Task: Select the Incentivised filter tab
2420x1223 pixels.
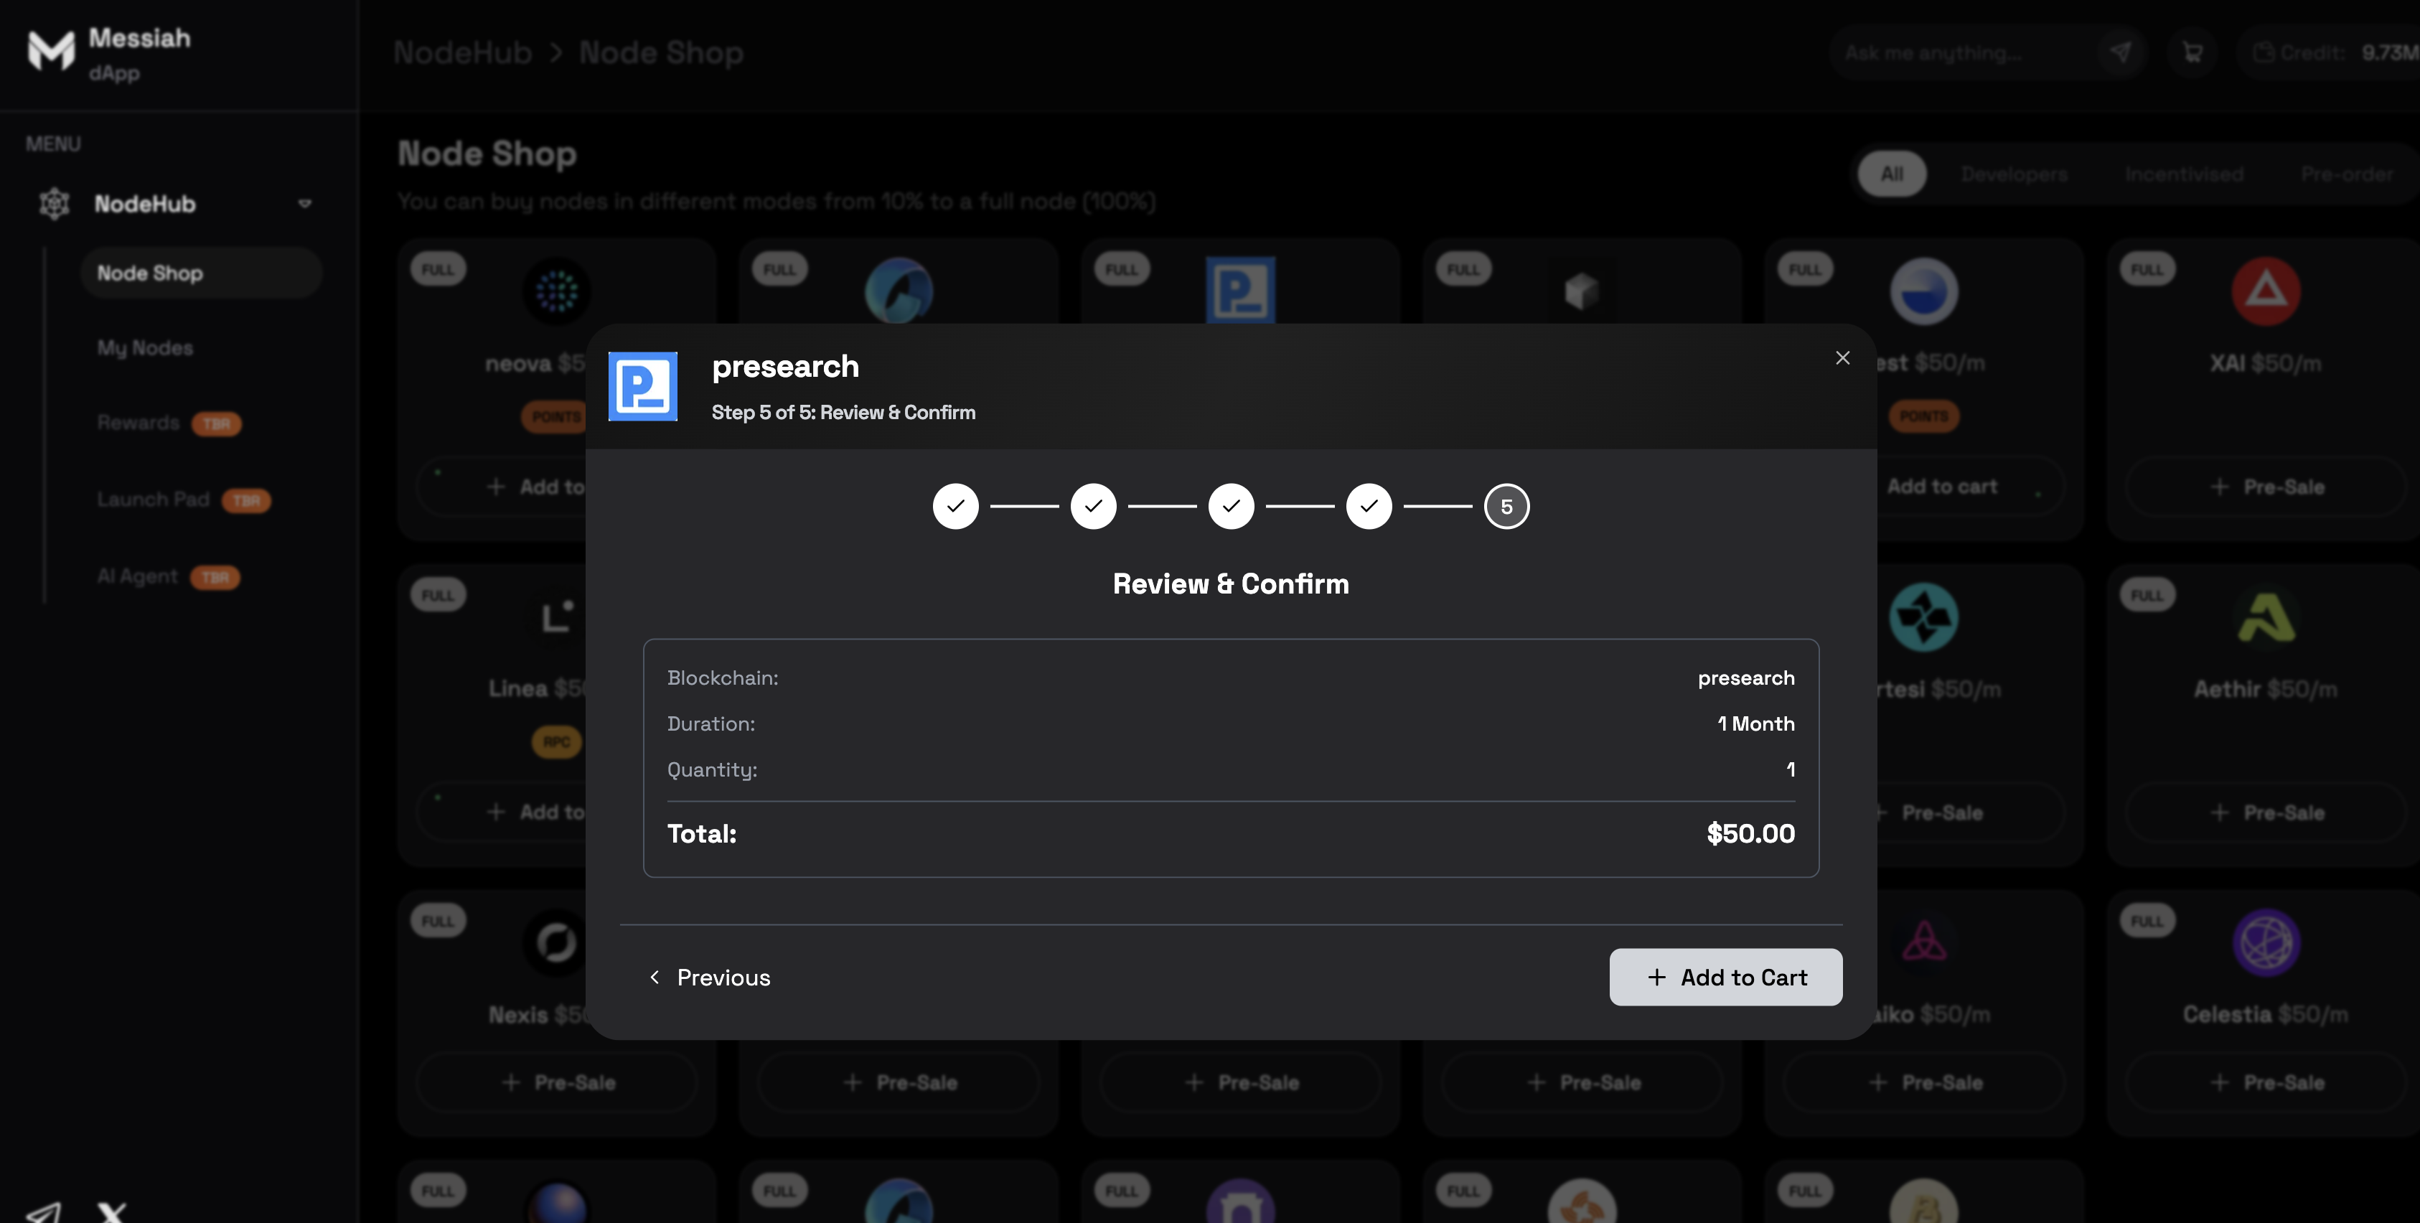Action: (2184, 174)
